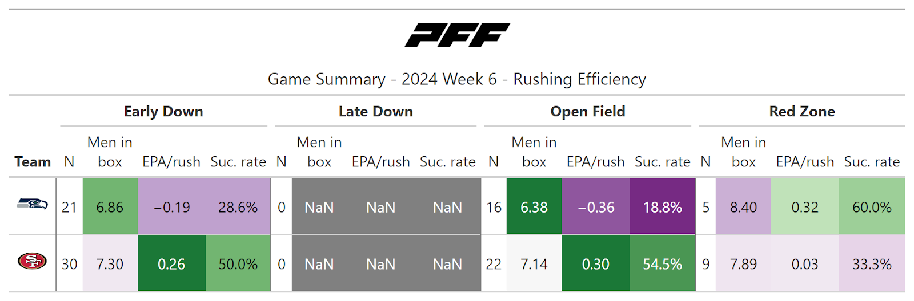Screen dimensions: 914x301
Task: Click the −0.36 Open Field EPA/rush cell
Action: pyautogui.click(x=595, y=207)
